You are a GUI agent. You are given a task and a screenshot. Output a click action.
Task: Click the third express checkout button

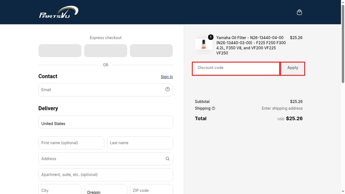(151, 51)
